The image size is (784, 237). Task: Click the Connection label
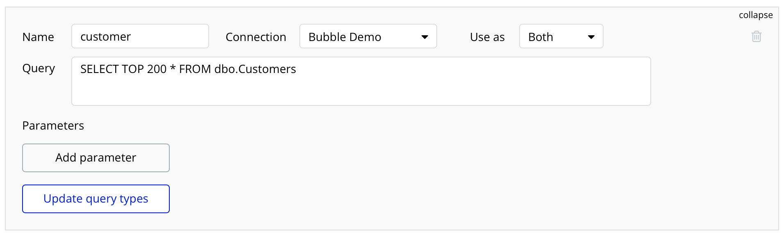tap(255, 37)
